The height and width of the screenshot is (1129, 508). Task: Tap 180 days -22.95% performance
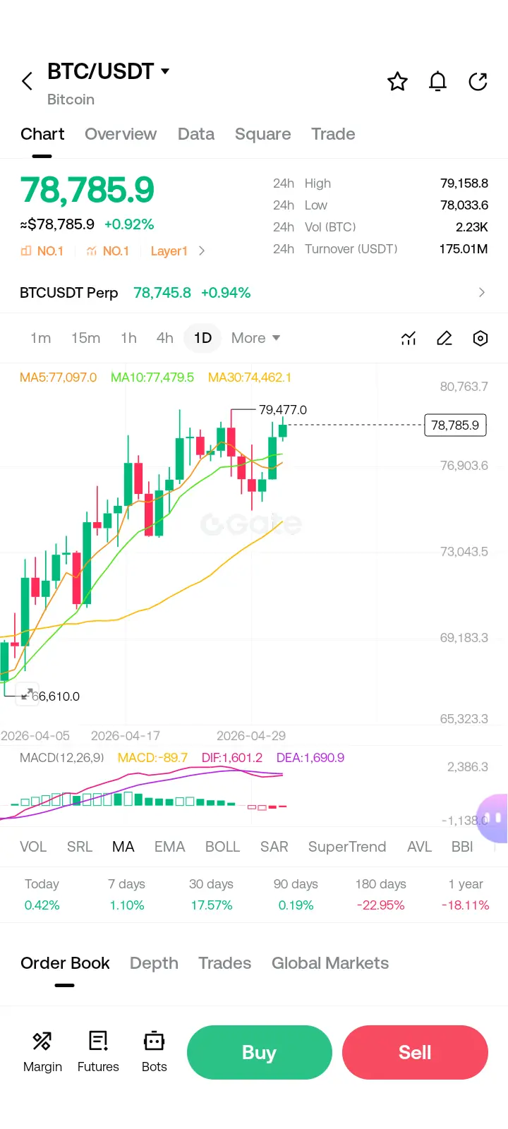point(381,895)
